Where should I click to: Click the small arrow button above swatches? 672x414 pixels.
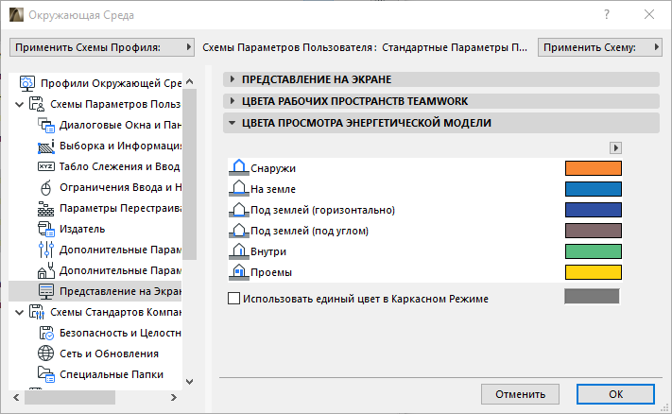pos(615,147)
